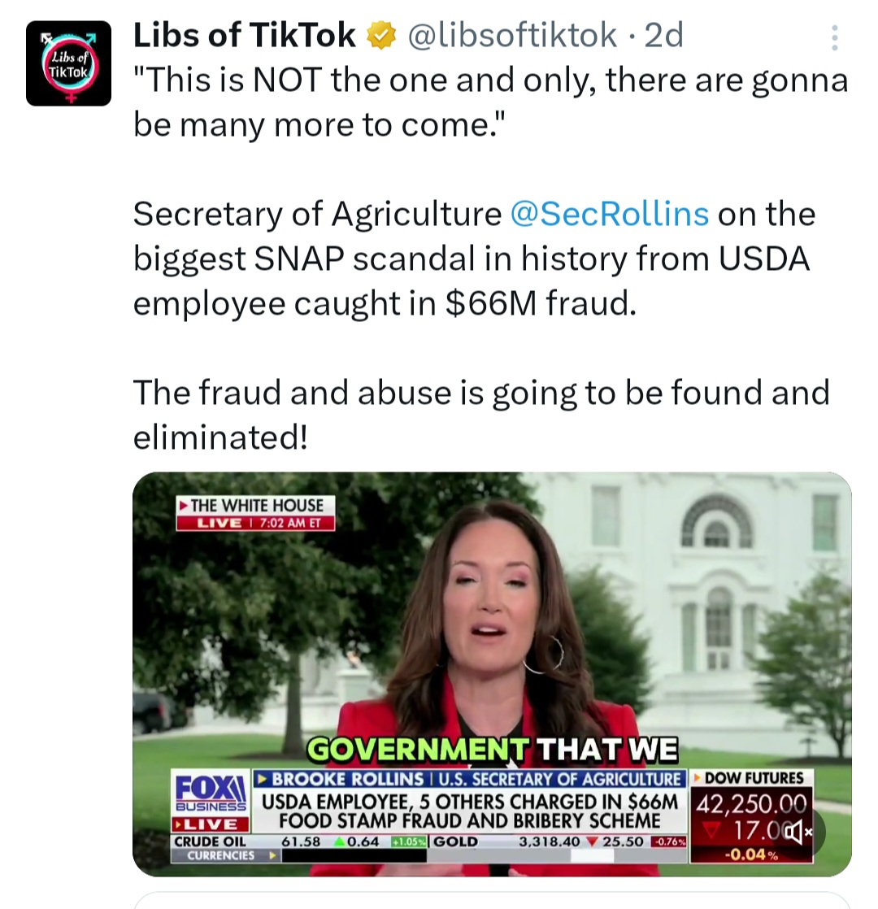Select the green GOVERNMENT caption word

417,749
